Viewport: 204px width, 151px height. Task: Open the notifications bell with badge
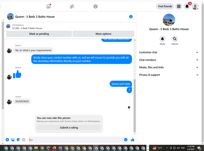(187, 7)
